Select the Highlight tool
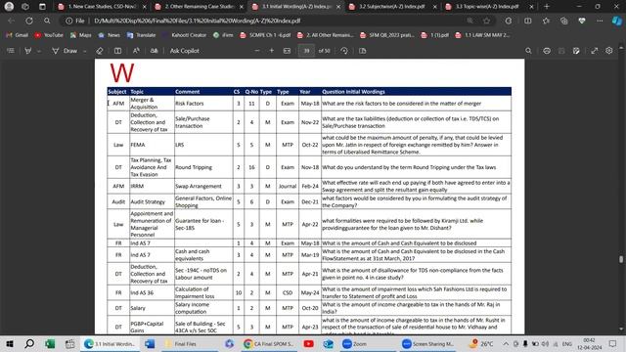The height and width of the screenshot is (352, 626). pos(28,51)
